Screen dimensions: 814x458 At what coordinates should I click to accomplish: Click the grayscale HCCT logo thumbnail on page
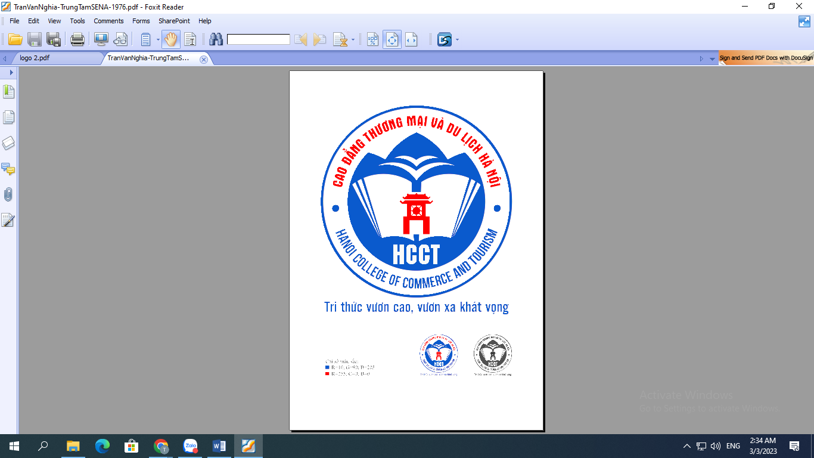coord(493,355)
